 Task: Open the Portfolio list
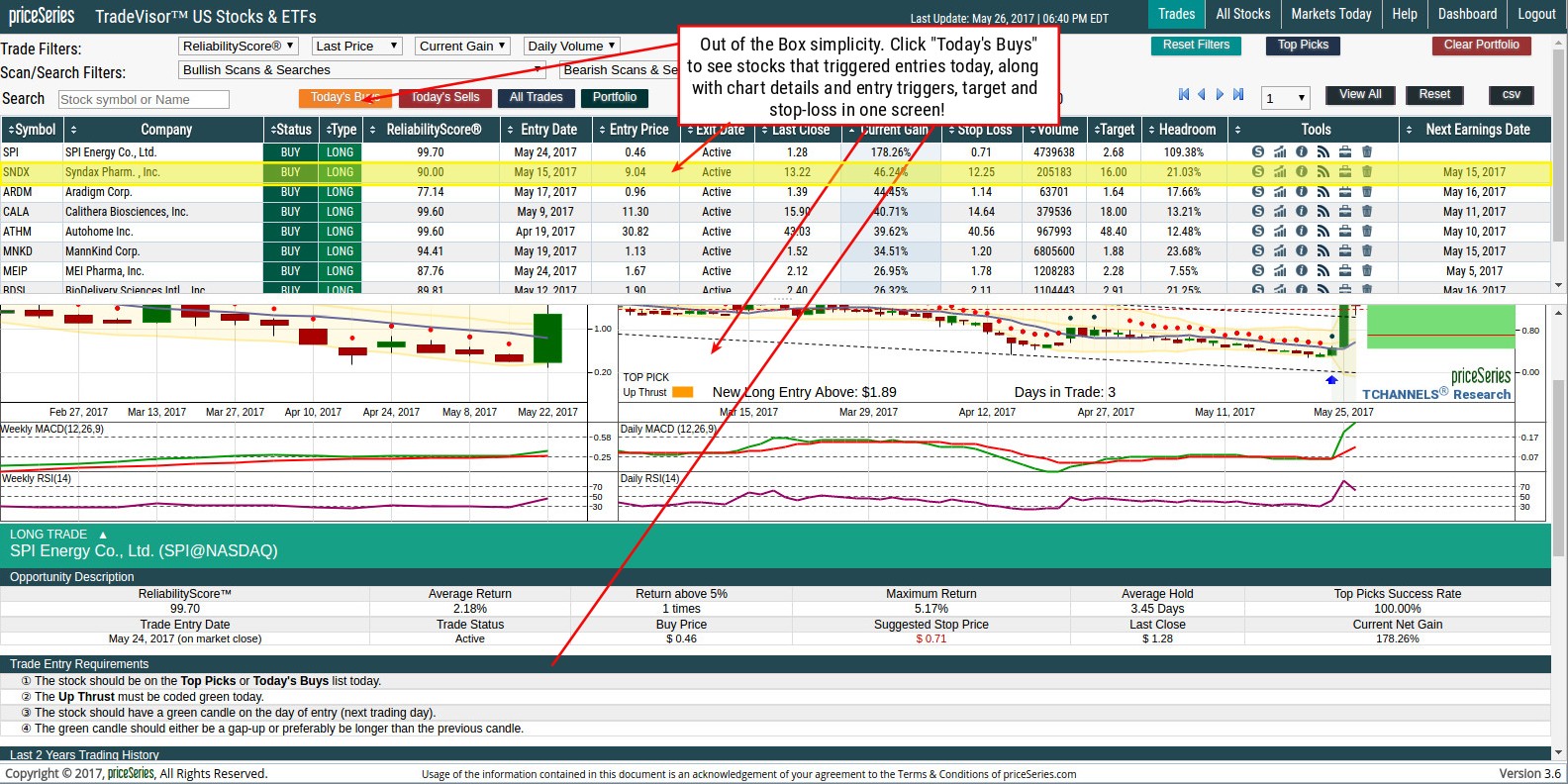tap(615, 97)
